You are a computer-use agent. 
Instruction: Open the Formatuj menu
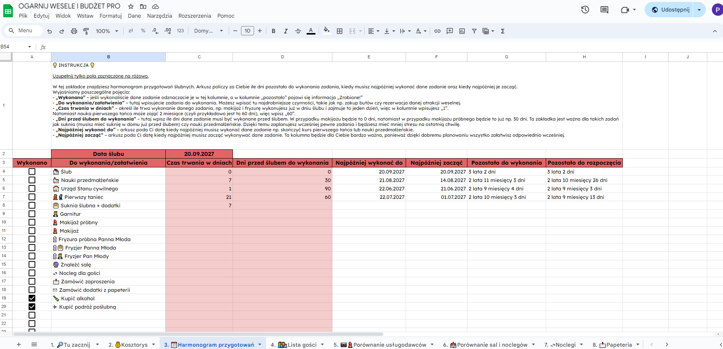[x=111, y=16]
